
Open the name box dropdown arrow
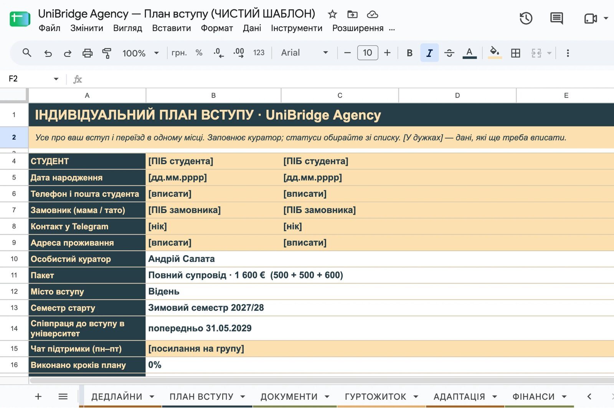coord(56,79)
